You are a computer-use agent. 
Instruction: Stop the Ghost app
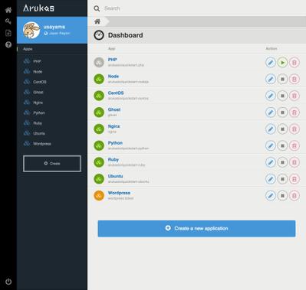click(282, 112)
